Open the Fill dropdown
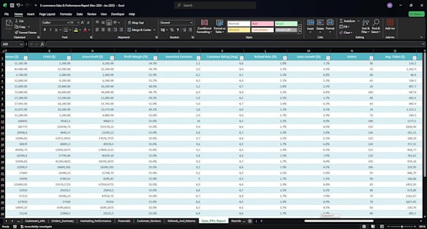Viewport: 427px width, 229px height. pyautogui.click(x=344, y=26)
